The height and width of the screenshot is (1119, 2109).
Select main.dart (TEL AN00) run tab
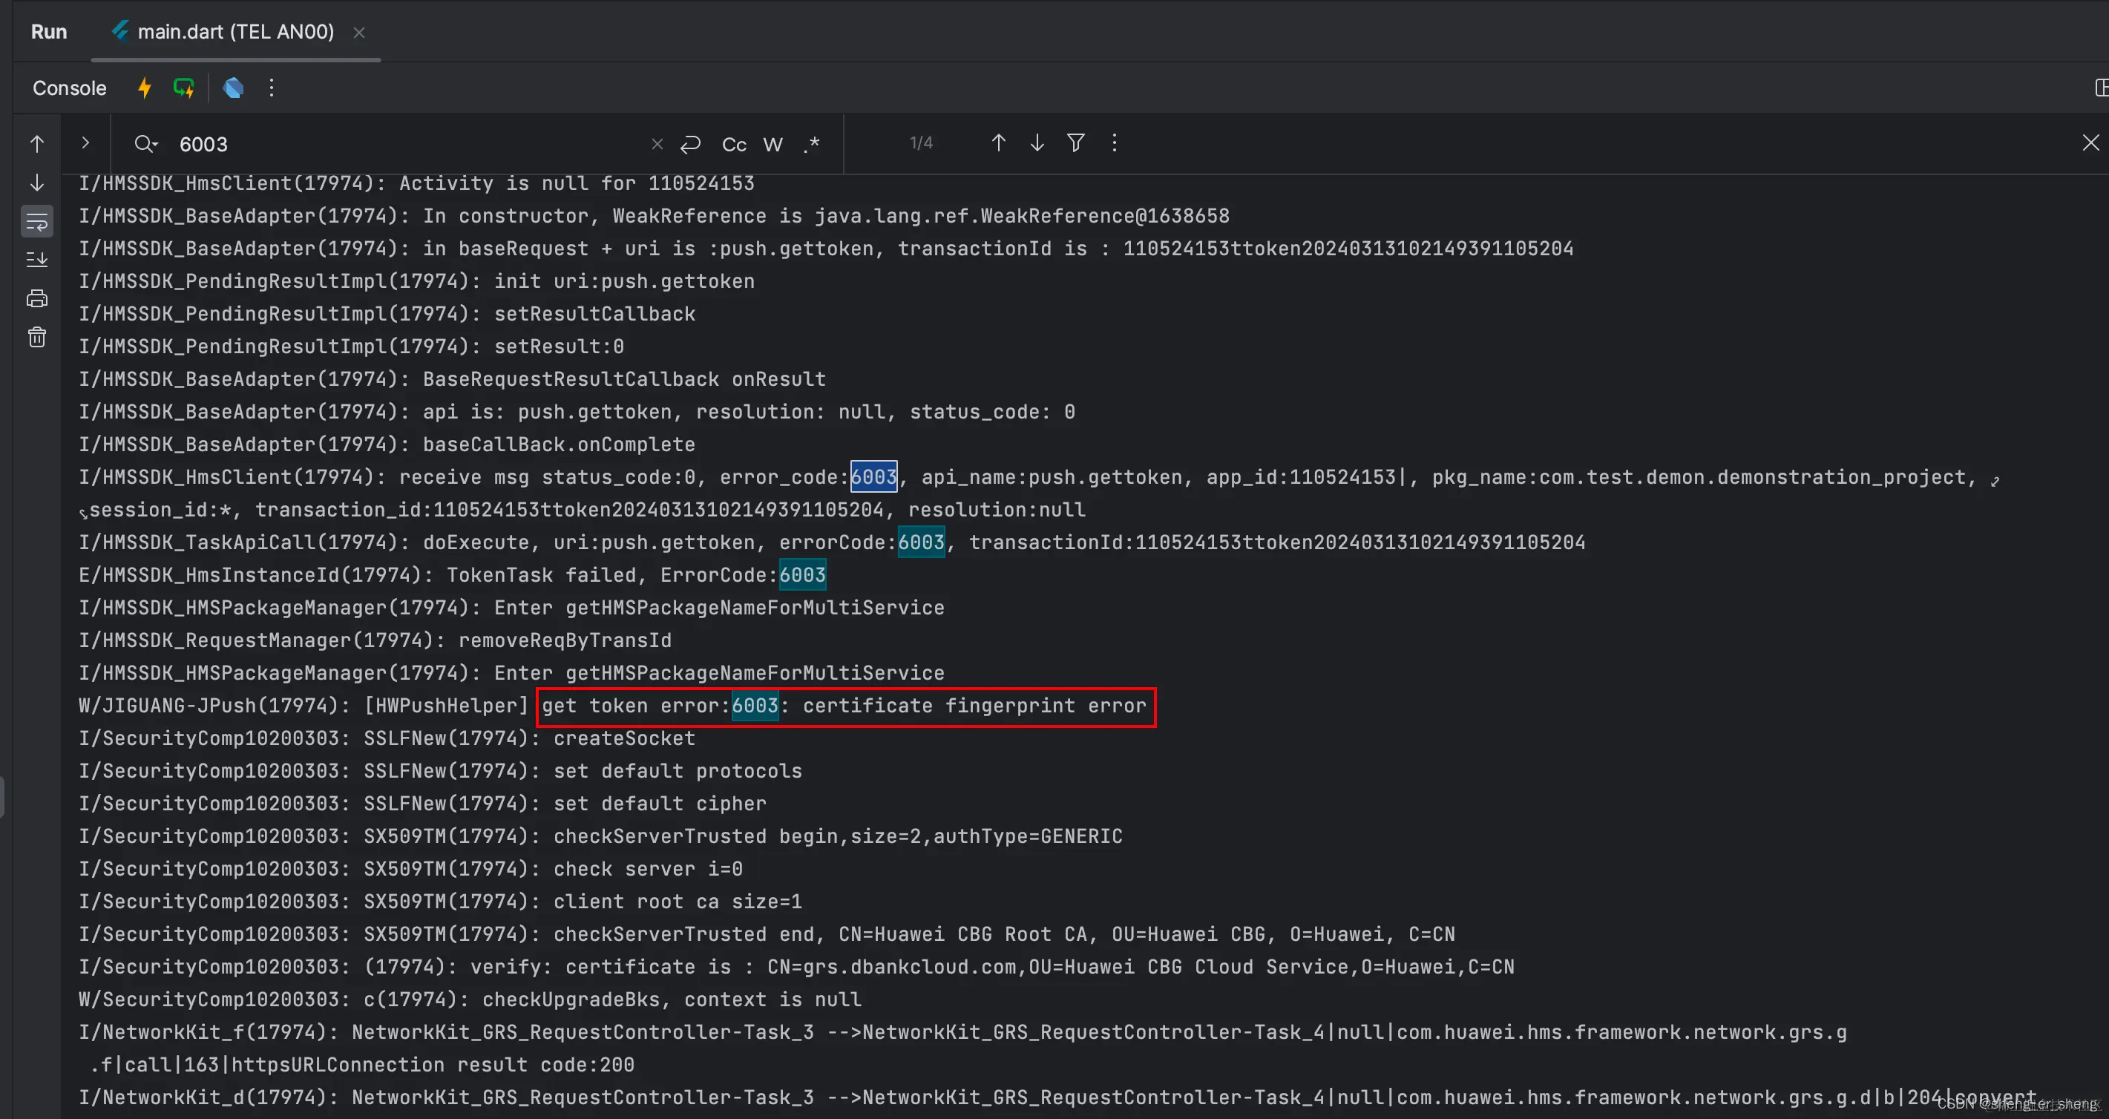(235, 32)
